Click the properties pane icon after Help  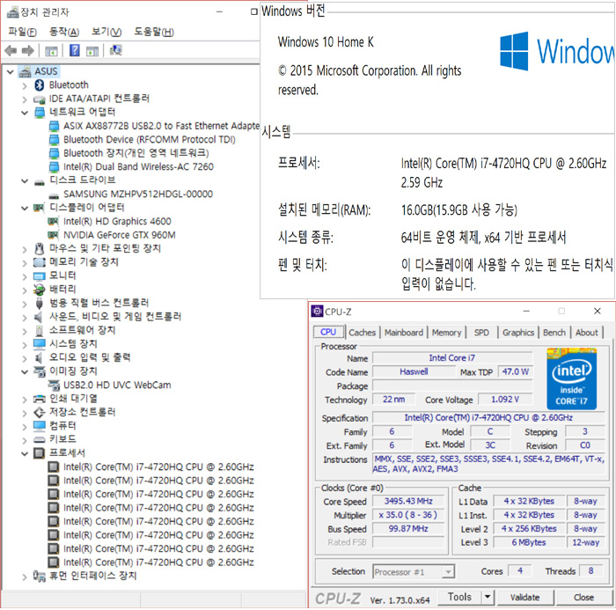[92, 51]
